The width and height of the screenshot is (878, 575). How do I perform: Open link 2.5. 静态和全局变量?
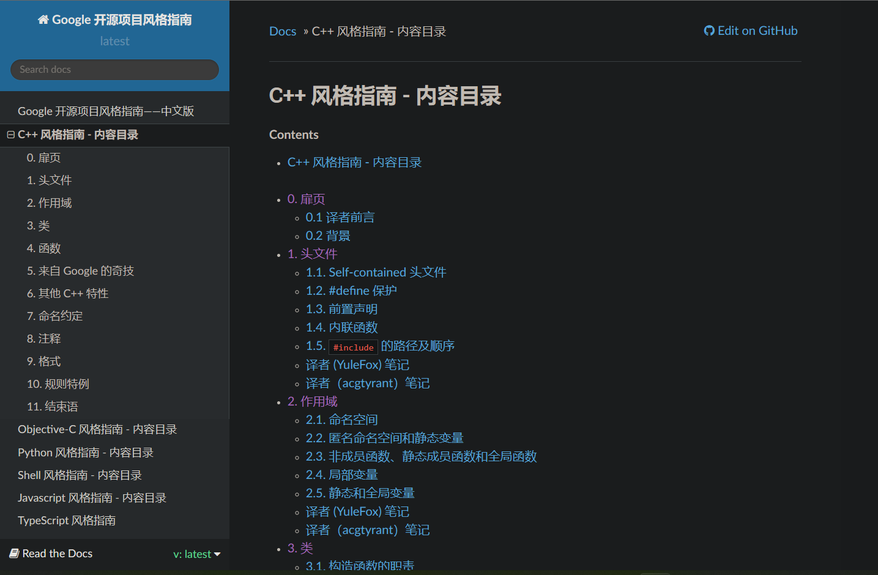[x=360, y=494]
